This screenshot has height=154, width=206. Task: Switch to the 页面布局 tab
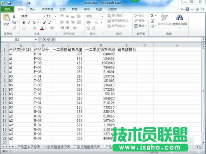47,9
